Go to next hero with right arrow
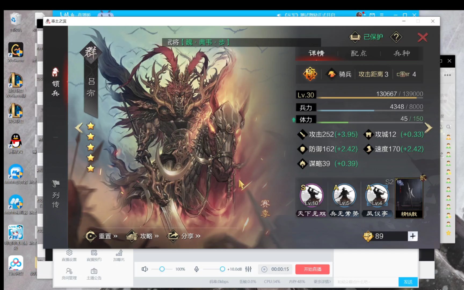 coord(428,128)
